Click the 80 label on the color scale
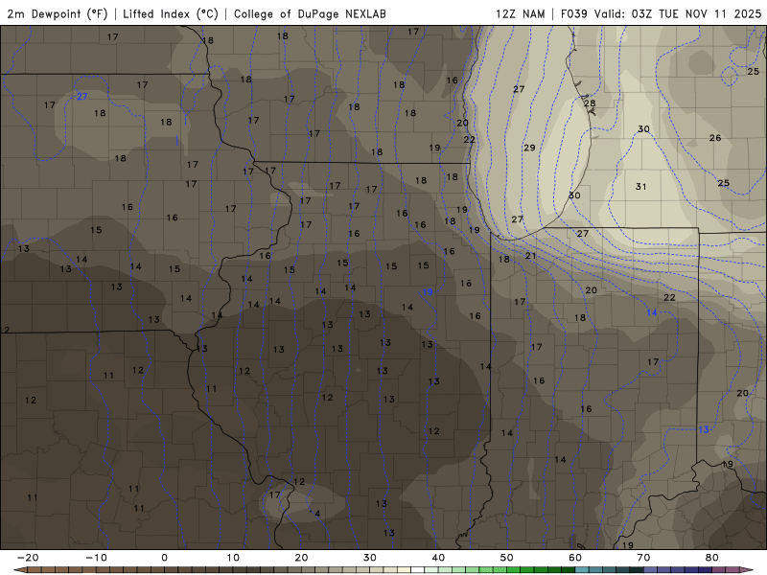Image resolution: width=767 pixels, height=575 pixels. click(712, 558)
